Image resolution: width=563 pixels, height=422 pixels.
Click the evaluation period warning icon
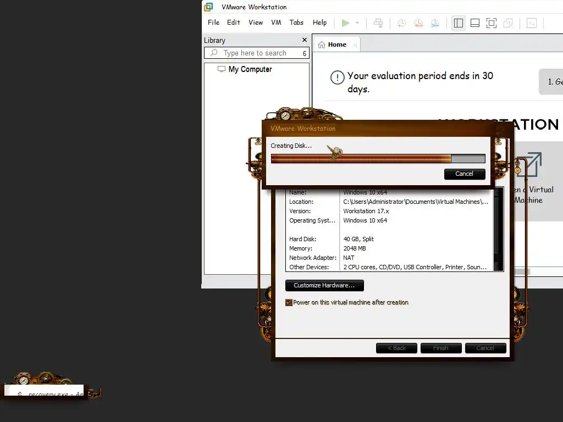[338, 77]
